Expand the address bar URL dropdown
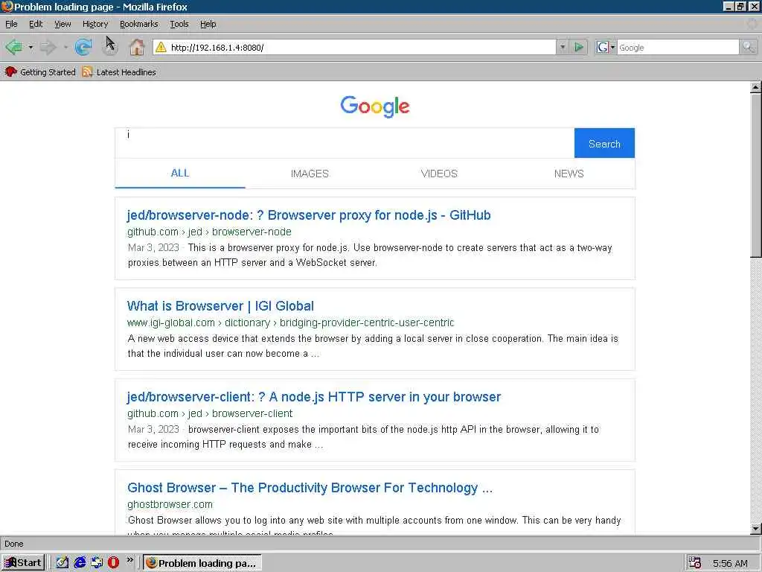The width and height of the screenshot is (762, 572). pyautogui.click(x=563, y=47)
